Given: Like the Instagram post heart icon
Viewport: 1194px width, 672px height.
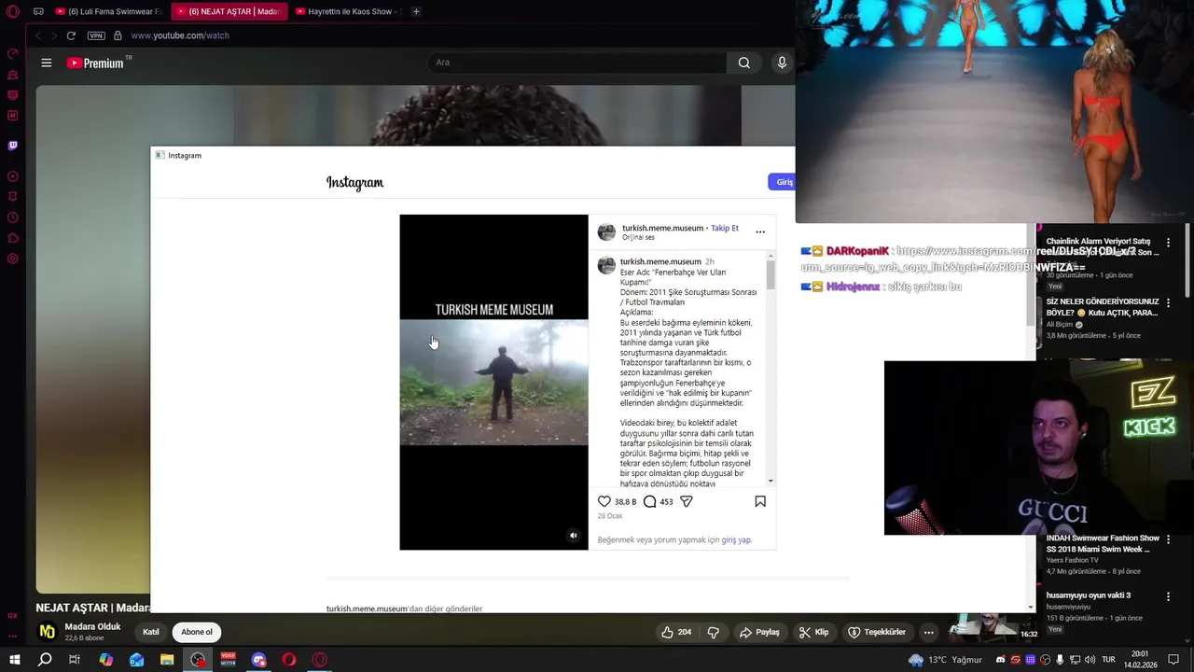Looking at the screenshot, I should pyautogui.click(x=604, y=501).
